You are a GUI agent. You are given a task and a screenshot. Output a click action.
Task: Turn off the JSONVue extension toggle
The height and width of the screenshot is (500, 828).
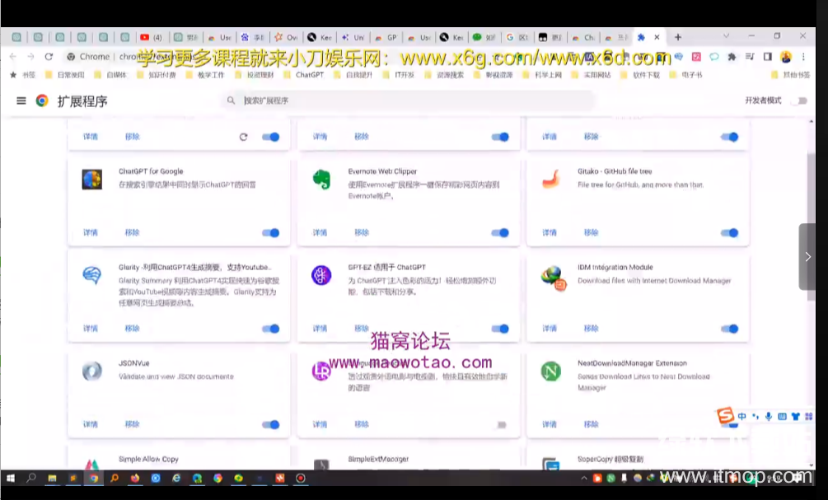(x=270, y=425)
